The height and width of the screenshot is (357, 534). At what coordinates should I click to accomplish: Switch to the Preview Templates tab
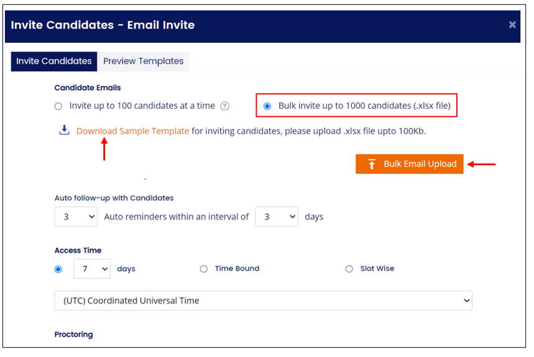[144, 62]
